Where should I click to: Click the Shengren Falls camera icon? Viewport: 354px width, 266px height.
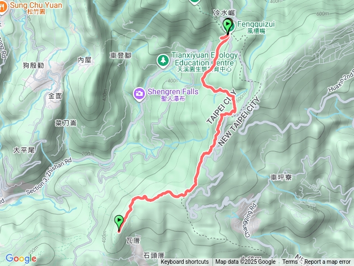pos(139,94)
